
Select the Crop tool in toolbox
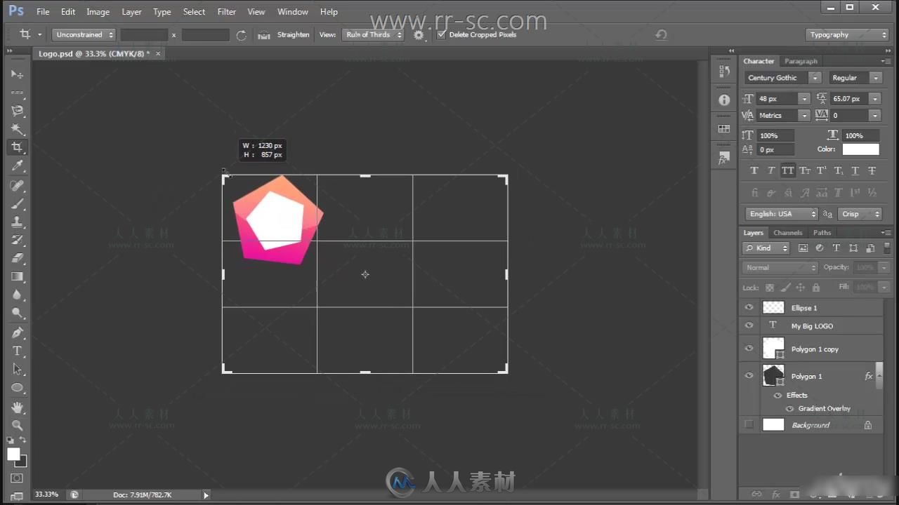click(x=18, y=147)
